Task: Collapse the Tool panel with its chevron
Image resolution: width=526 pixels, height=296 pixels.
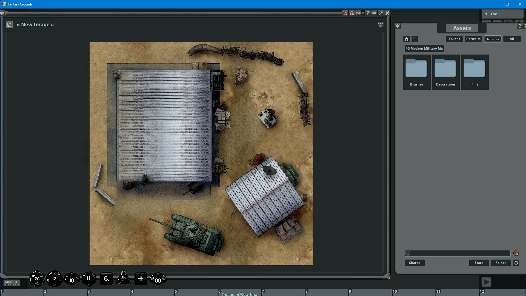Action: (x=487, y=13)
